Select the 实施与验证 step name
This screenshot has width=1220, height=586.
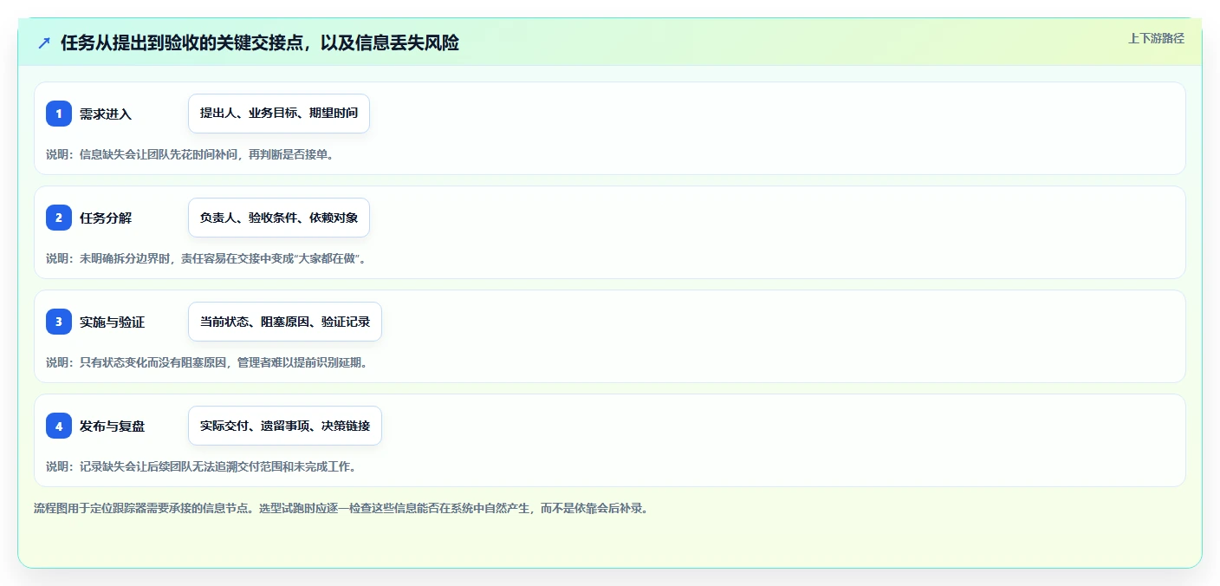point(113,322)
